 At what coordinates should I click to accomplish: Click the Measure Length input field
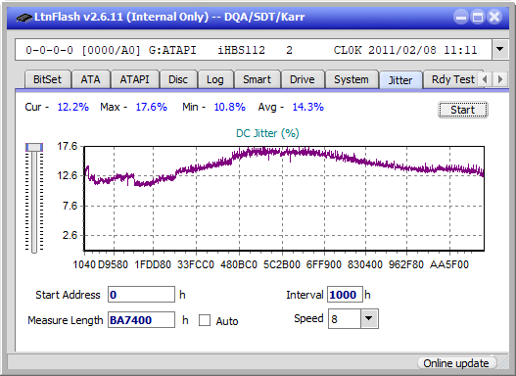tap(142, 320)
